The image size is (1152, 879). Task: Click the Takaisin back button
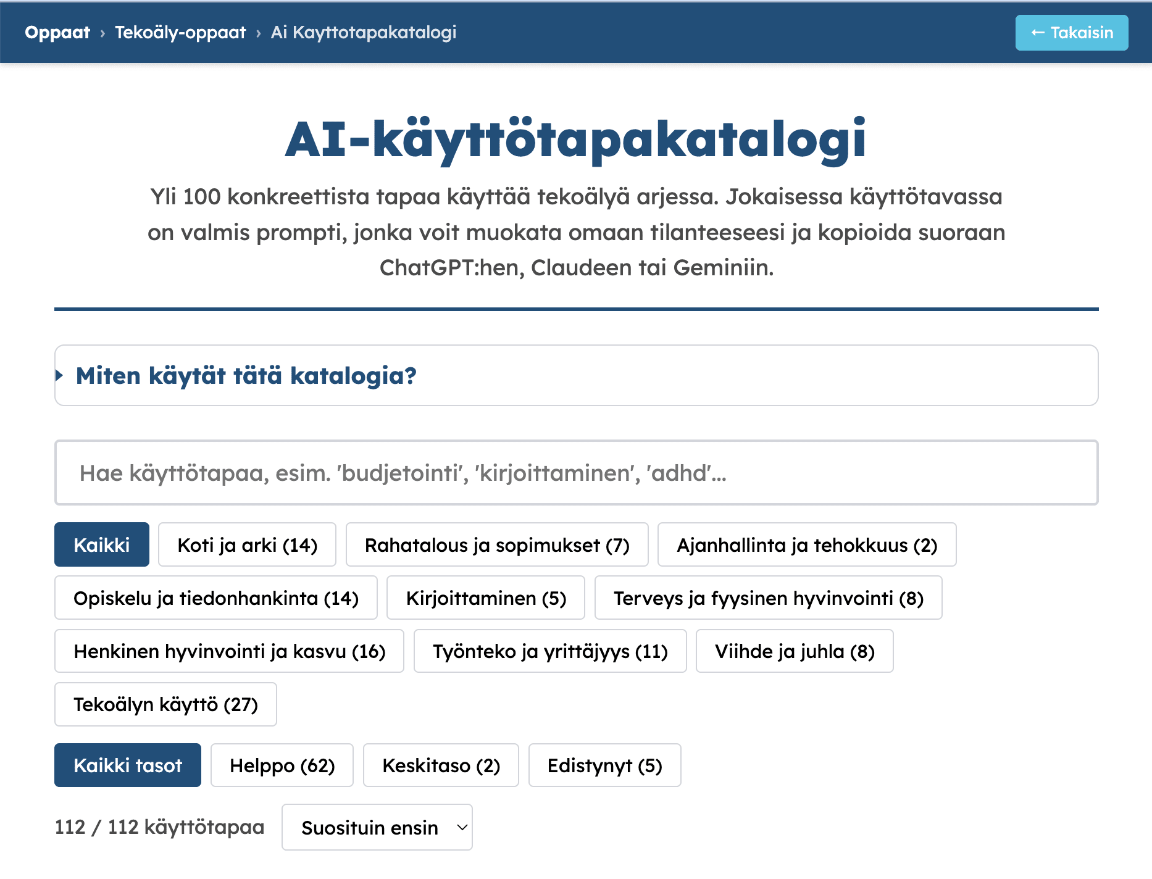coord(1071,33)
